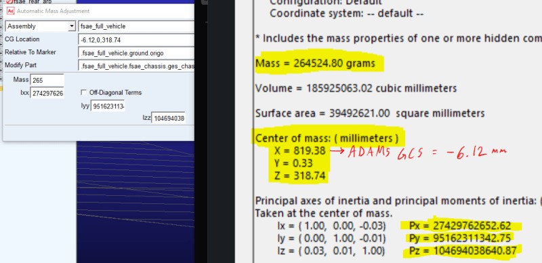Image resolution: width=542 pixels, height=263 pixels.
Task: Click the red ADAMS GCS annotation
Action: tap(427, 152)
